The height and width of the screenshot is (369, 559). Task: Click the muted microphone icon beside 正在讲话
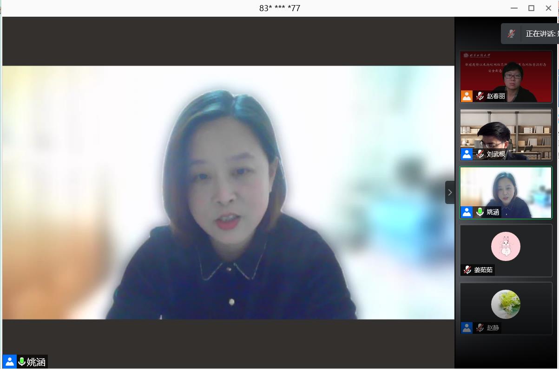click(511, 33)
